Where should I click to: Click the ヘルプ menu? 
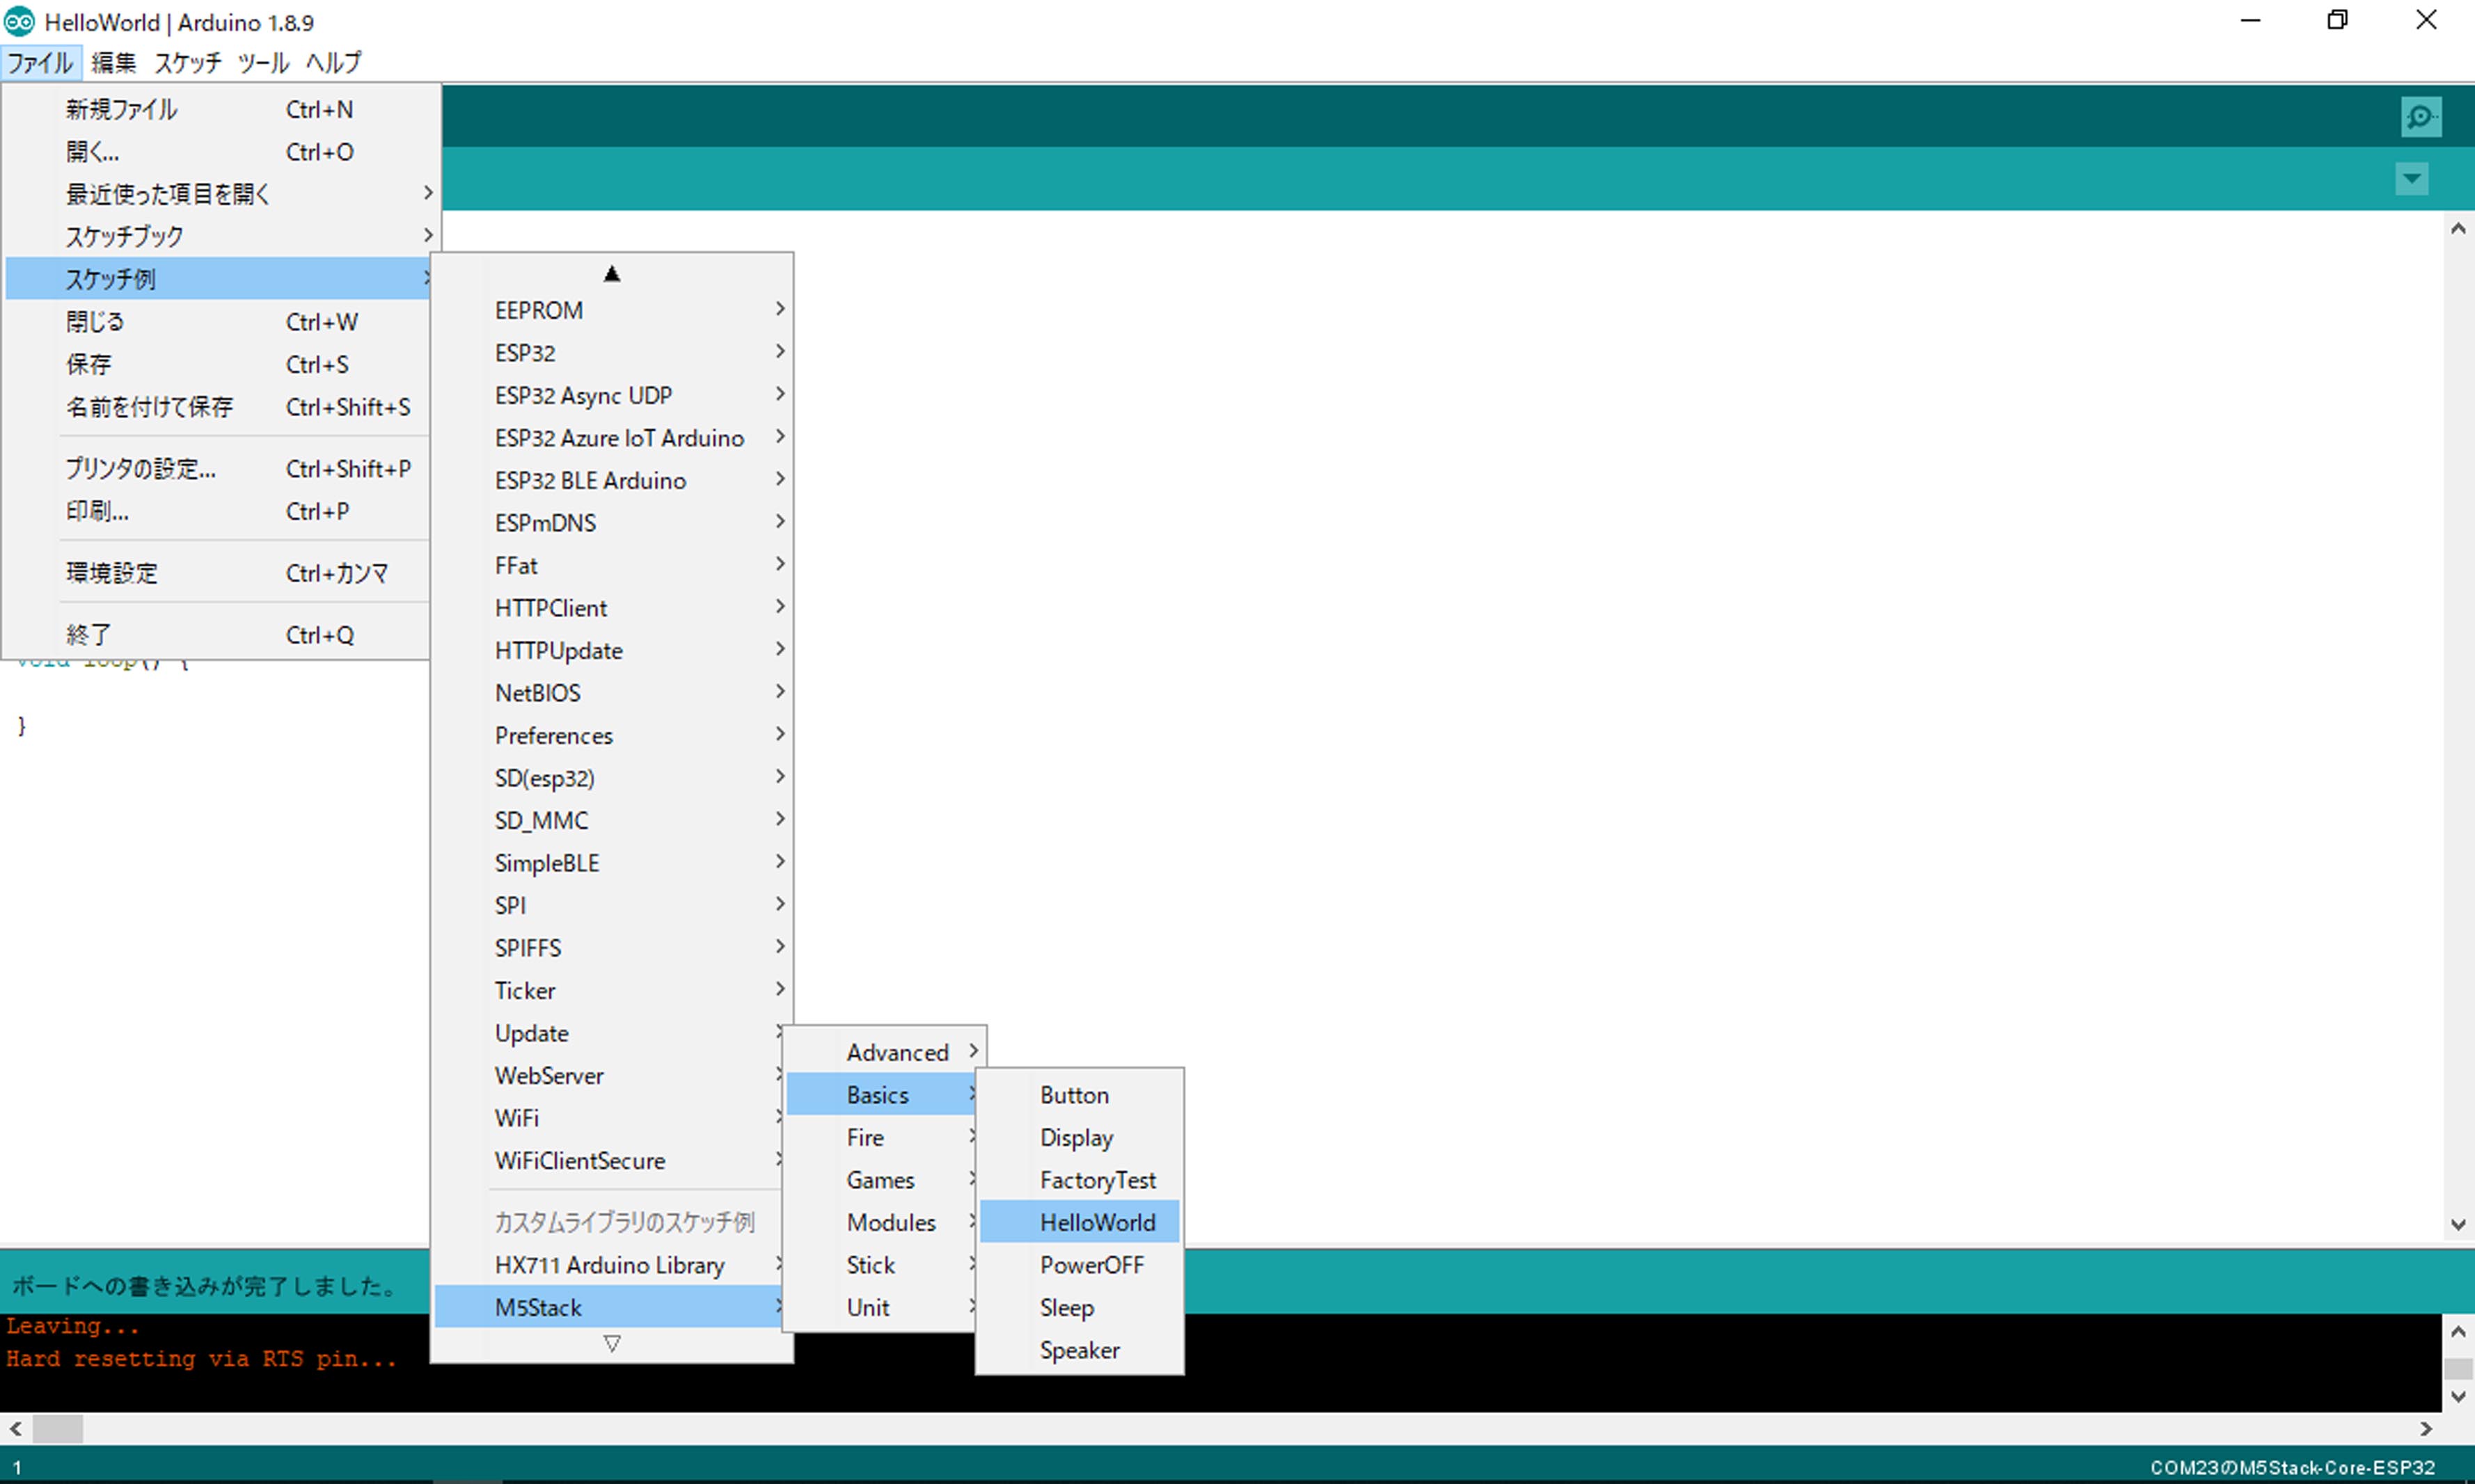[333, 62]
